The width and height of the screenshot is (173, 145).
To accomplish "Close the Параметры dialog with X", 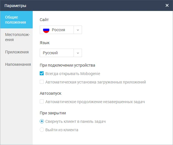I will coord(167,5).
